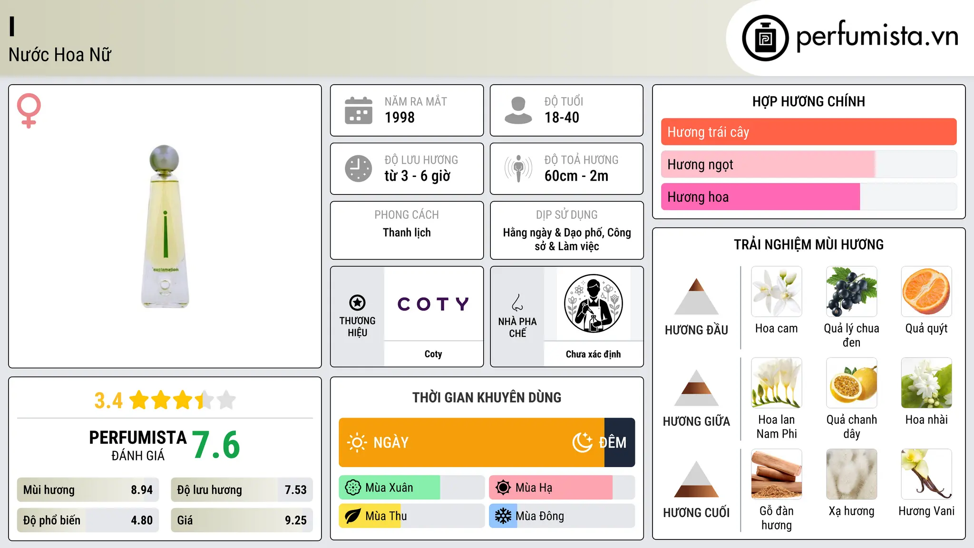This screenshot has width=974, height=548.
Task: Click the style value Thanh lịch
Action: tap(407, 233)
